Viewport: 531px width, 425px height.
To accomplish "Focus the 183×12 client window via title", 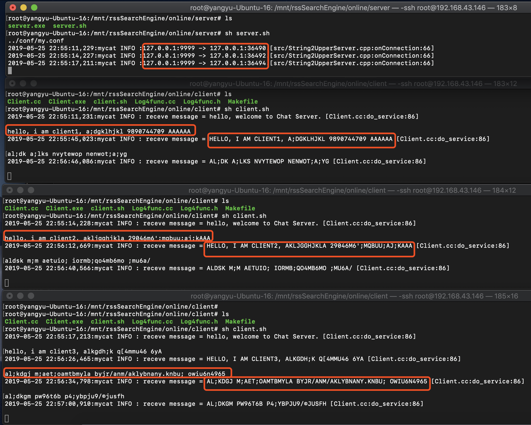I will [353, 84].
